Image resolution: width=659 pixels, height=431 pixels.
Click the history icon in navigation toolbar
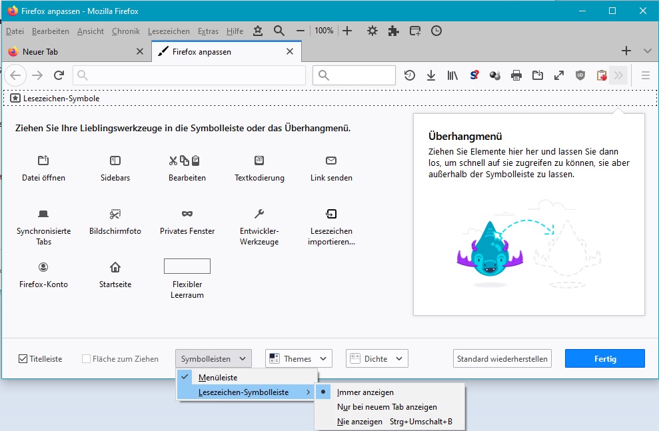(x=409, y=75)
